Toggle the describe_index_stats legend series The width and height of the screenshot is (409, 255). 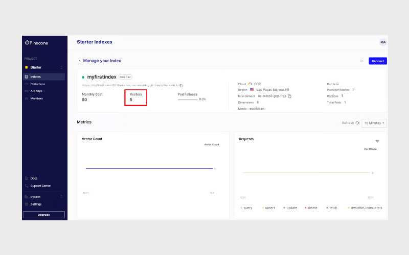(x=365, y=208)
